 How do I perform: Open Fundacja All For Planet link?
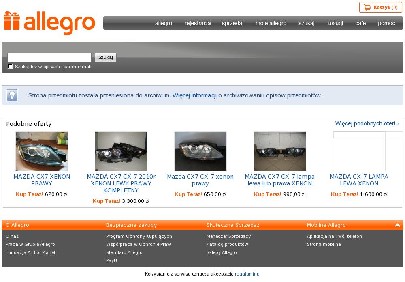click(x=30, y=252)
